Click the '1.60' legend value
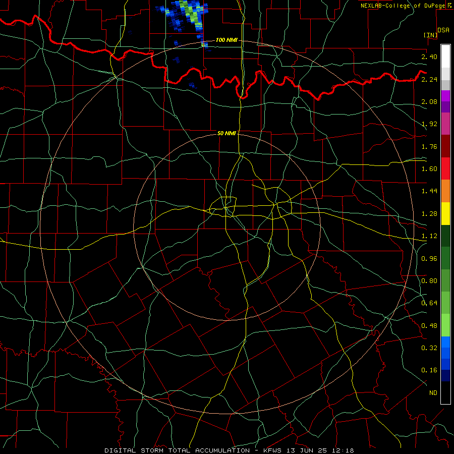Image resolution: width=454 pixels, height=454 pixels. pyautogui.click(x=429, y=169)
